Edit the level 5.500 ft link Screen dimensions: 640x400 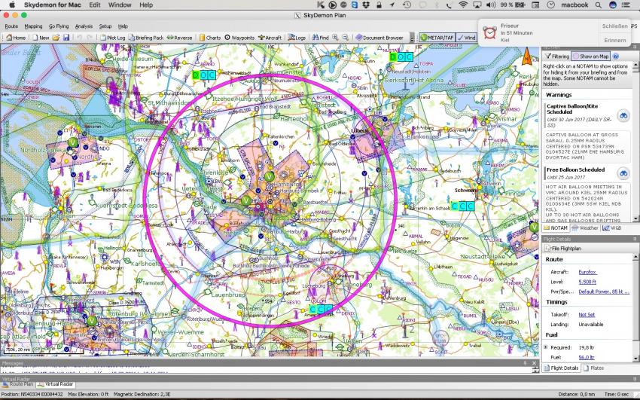click(x=587, y=282)
